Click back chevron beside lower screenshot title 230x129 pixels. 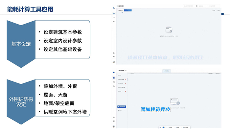coord(118,70)
